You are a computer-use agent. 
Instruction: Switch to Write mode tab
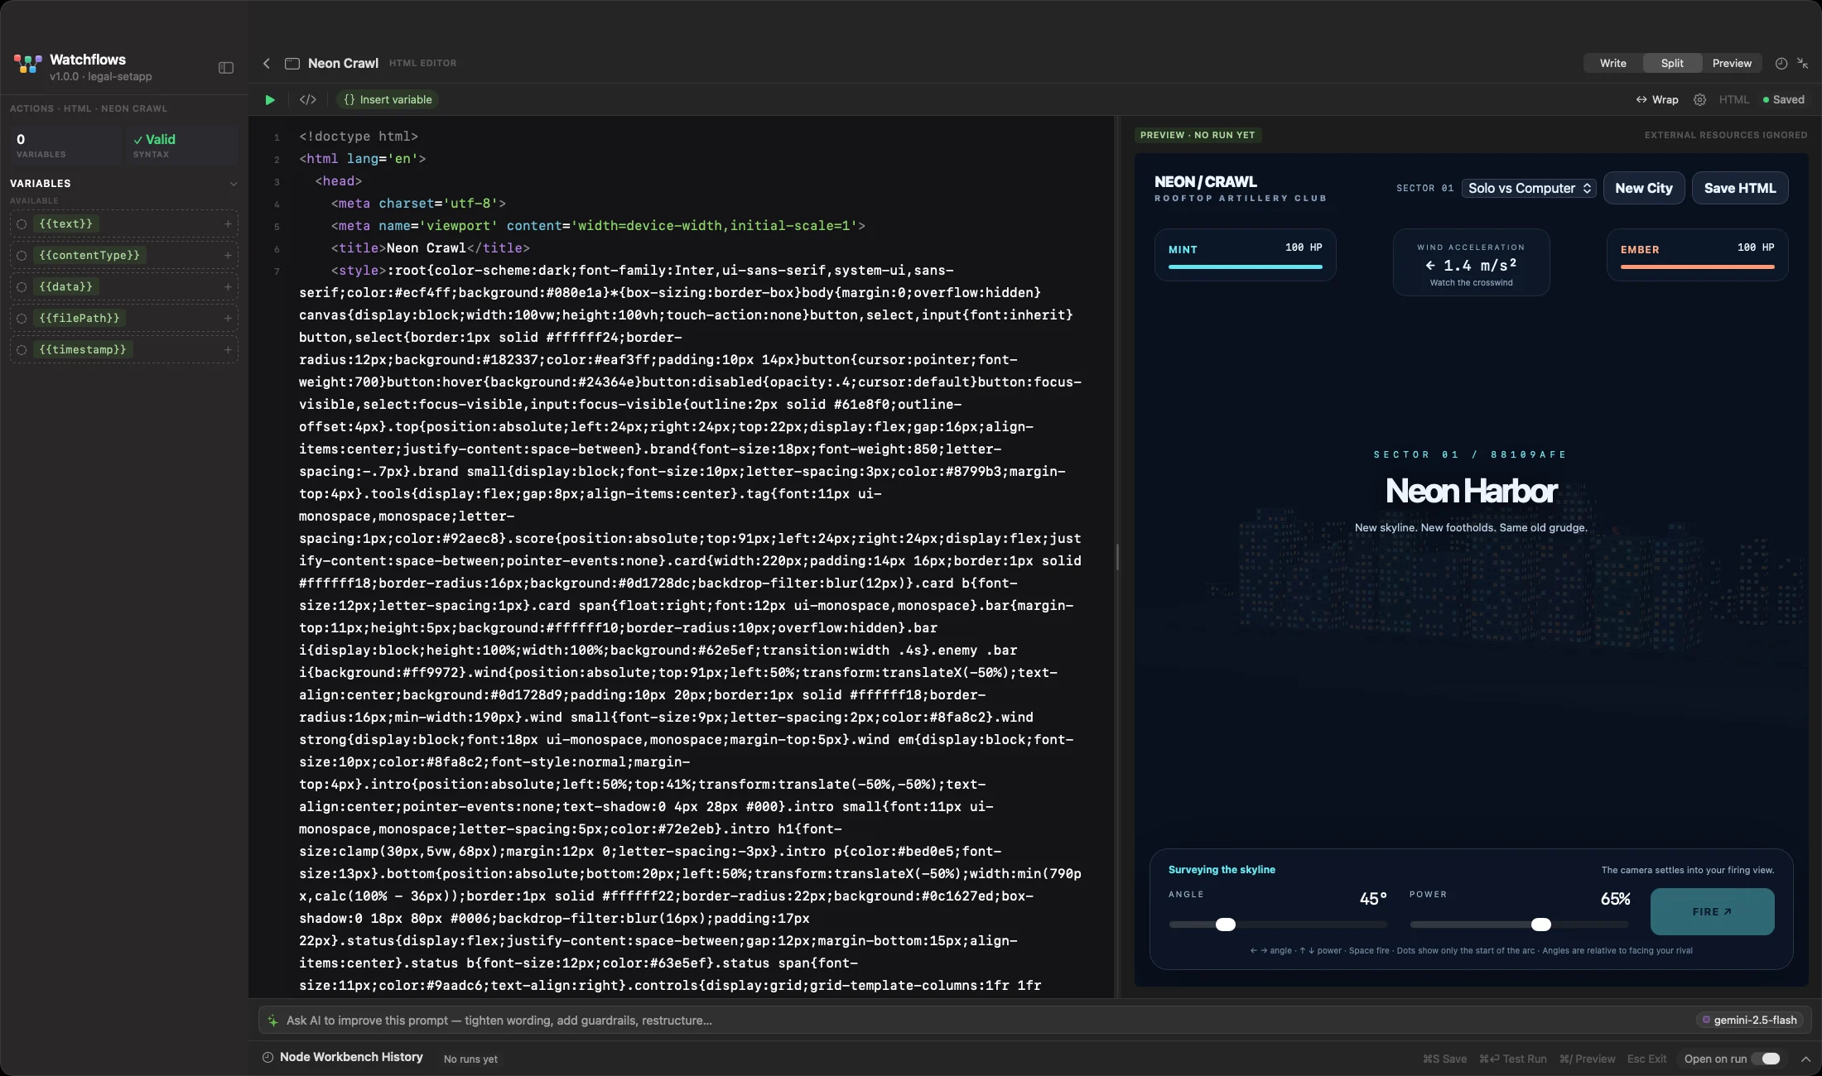pos(1612,63)
